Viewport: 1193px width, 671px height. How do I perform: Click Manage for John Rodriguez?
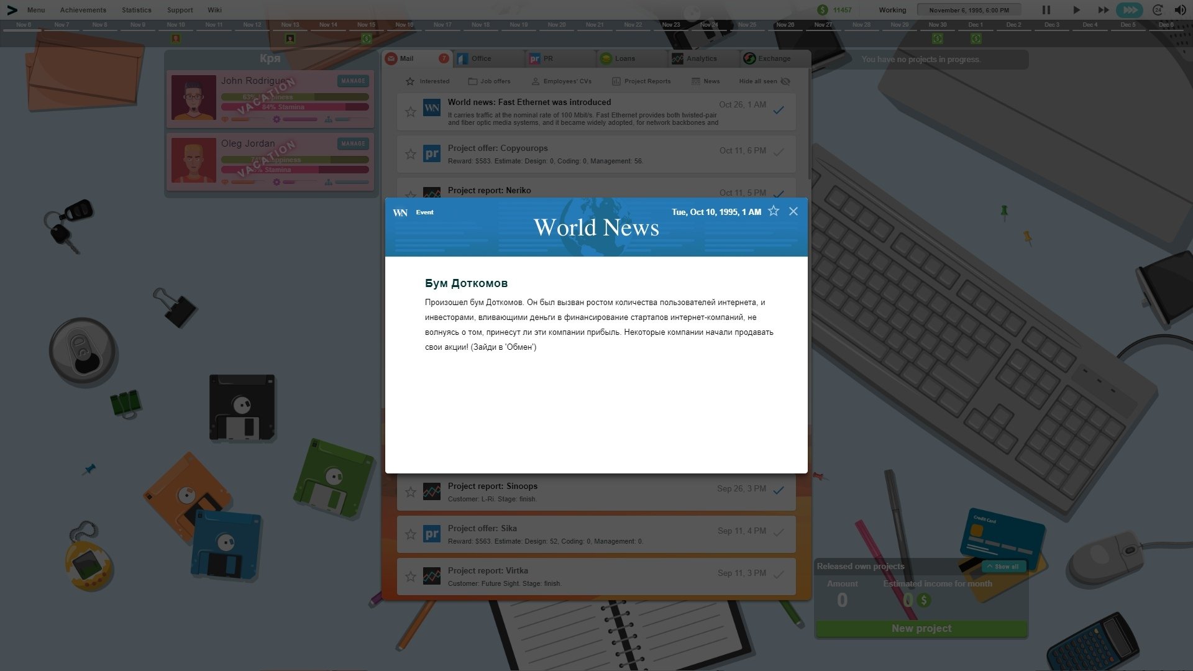tap(353, 81)
